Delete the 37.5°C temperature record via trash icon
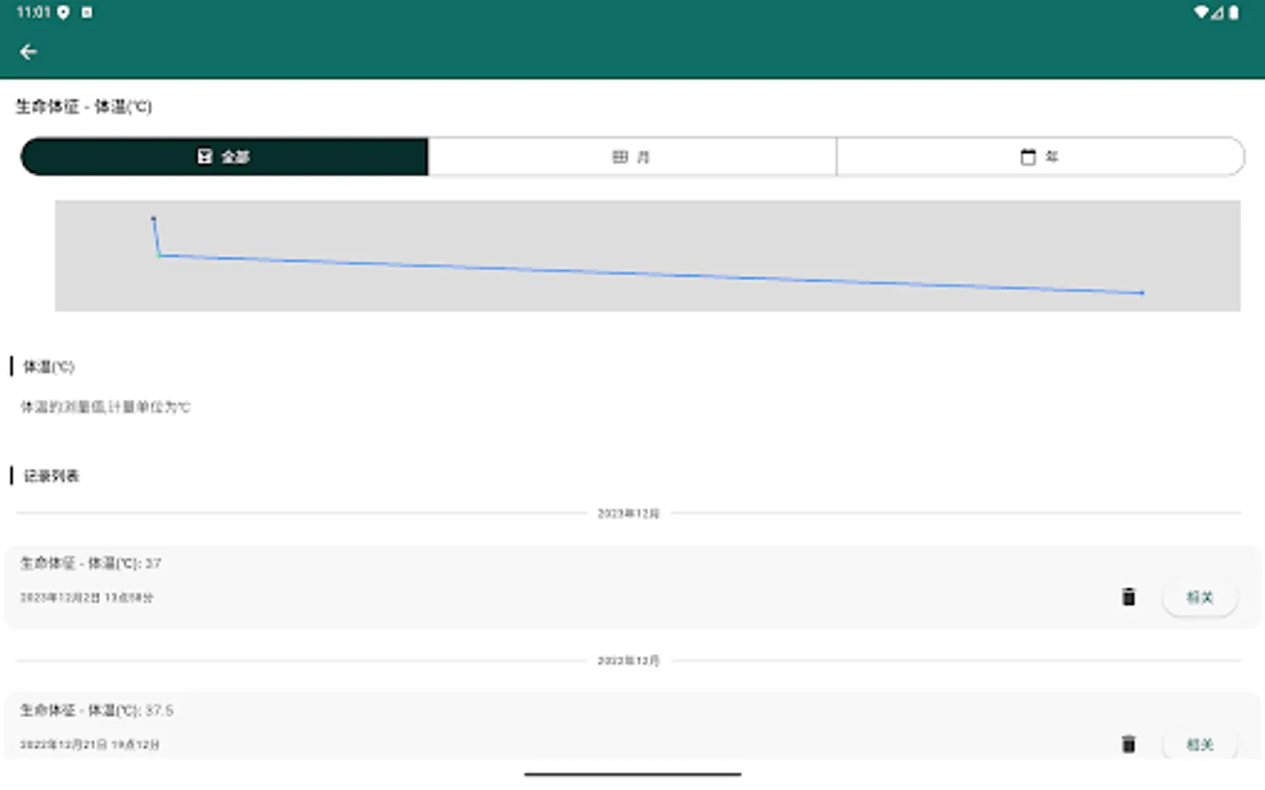Screen dimensions: 1265x790 point(1129,743)
